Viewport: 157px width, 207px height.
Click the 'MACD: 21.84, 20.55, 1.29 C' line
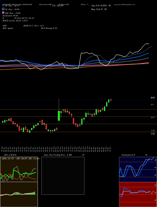point(15,21)
